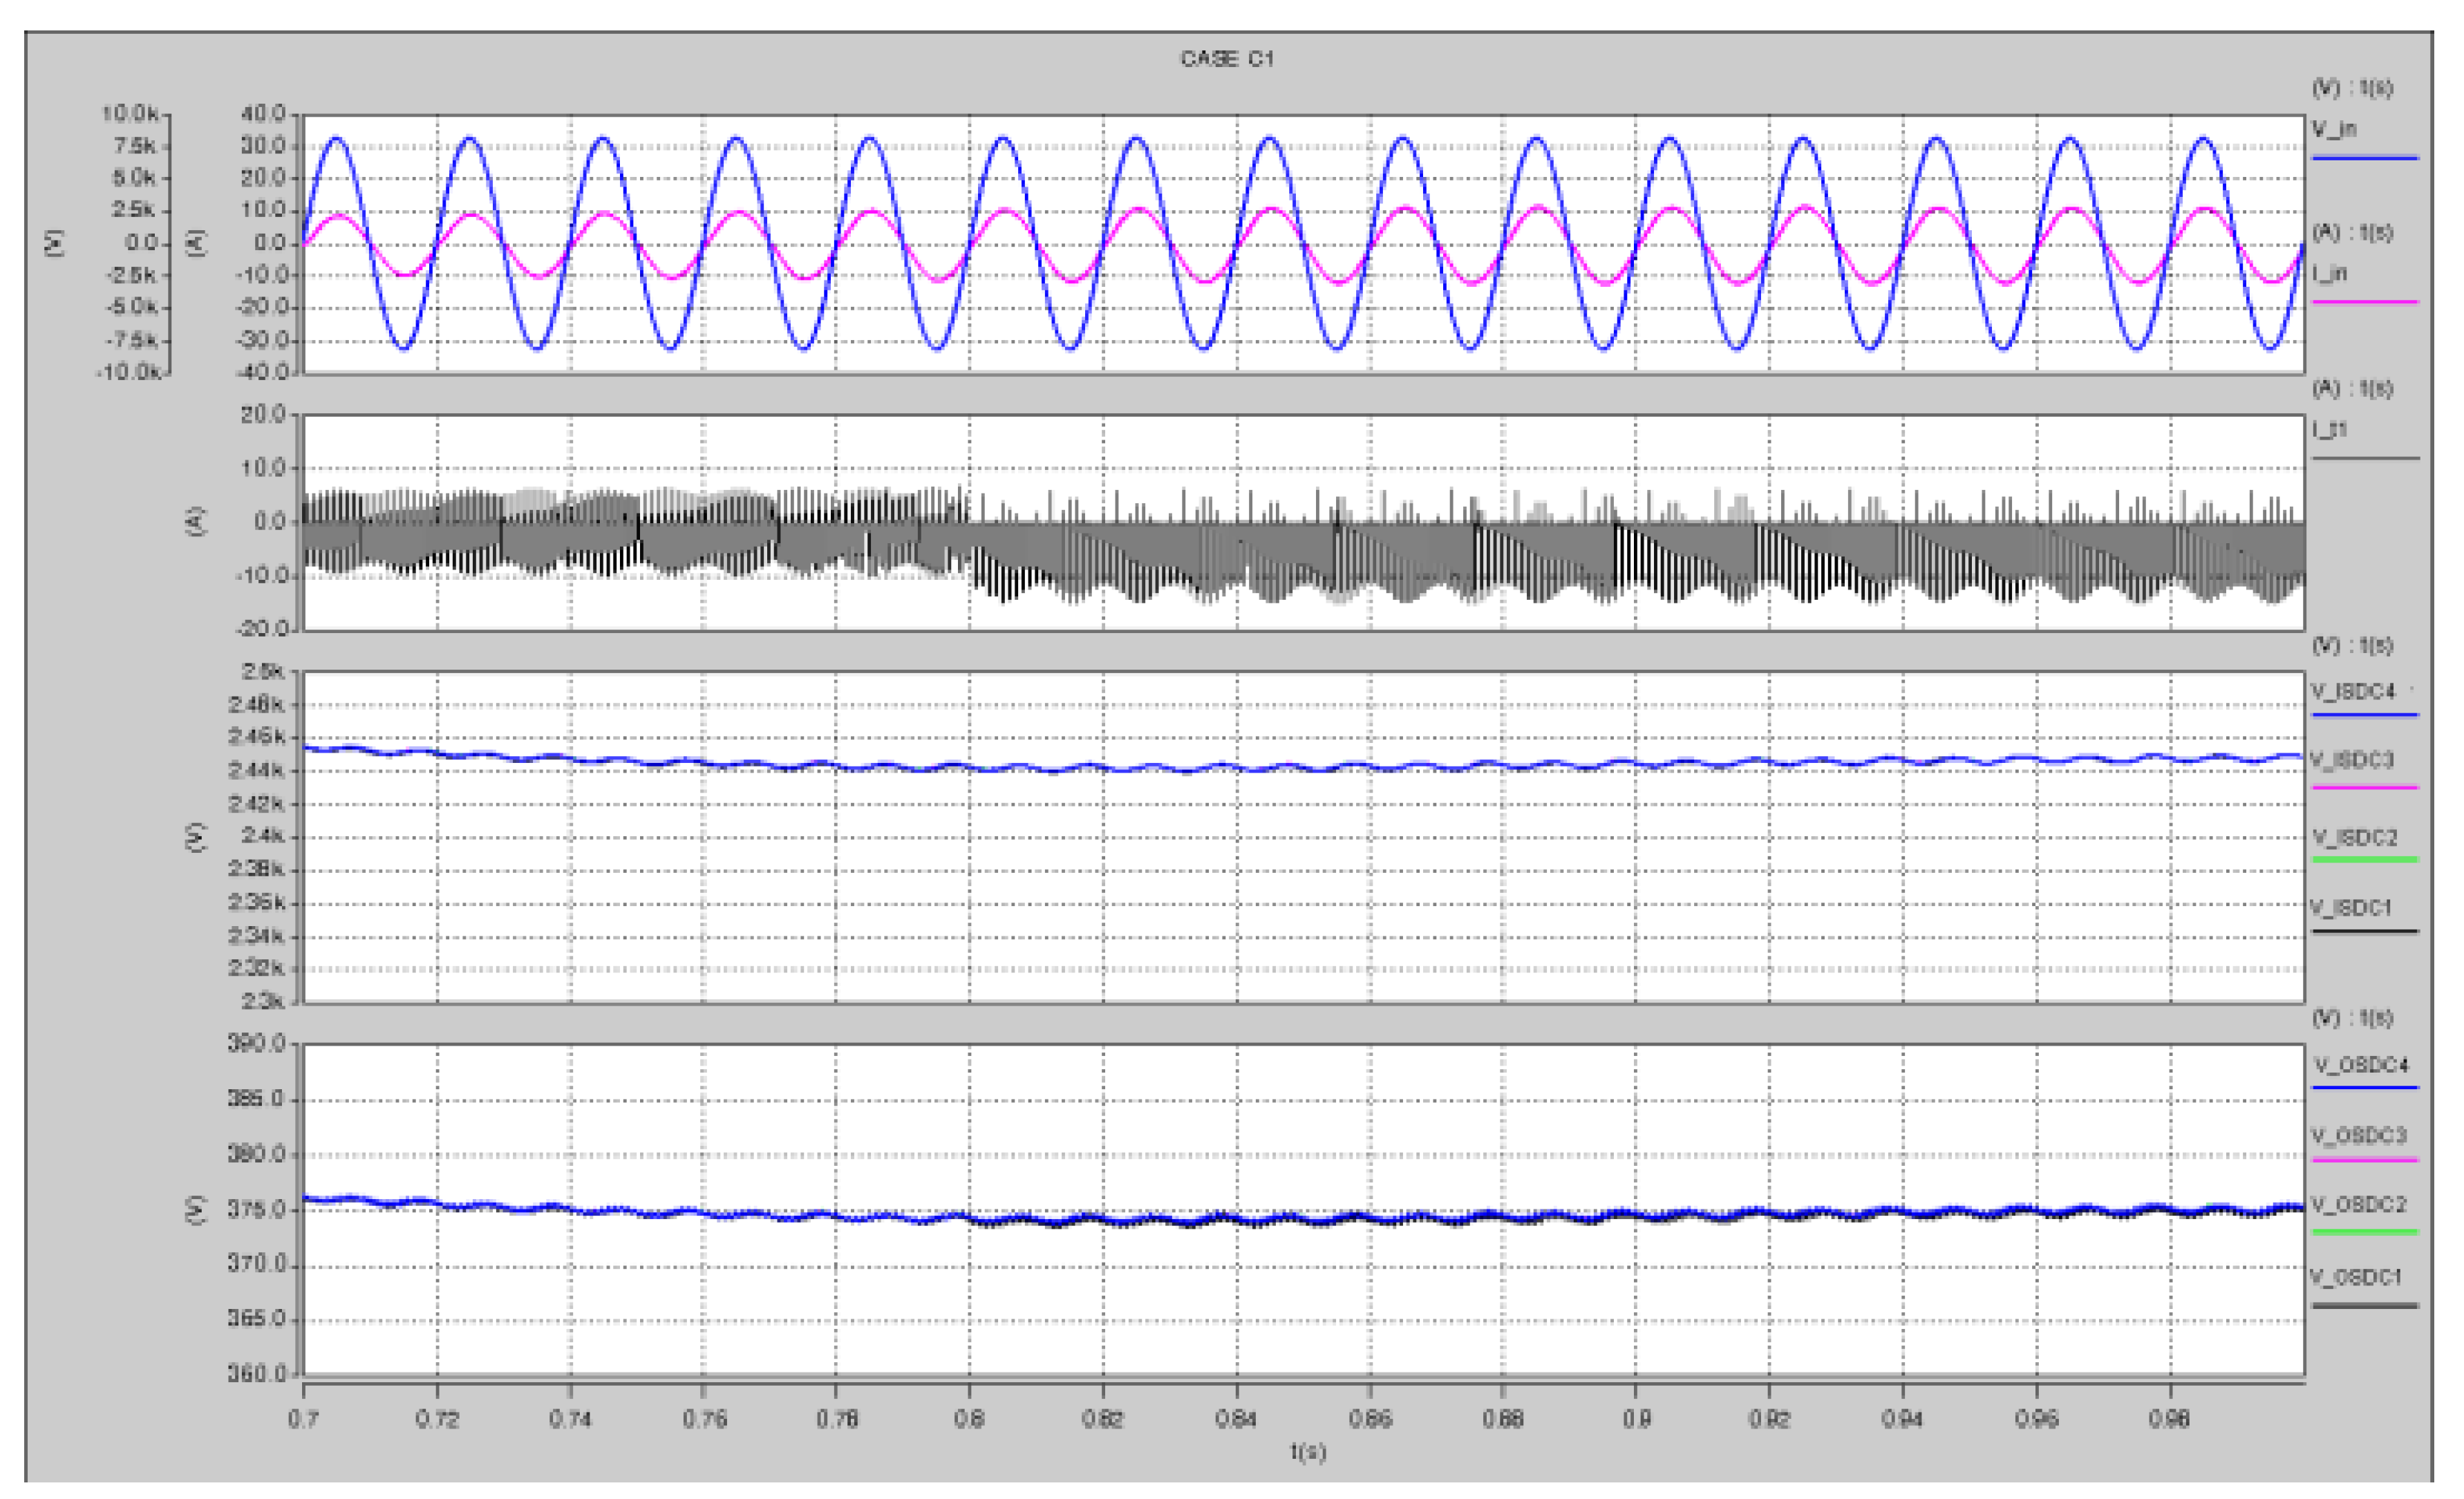
Task: Select the V_ISDC1 legend label
Action: tap(2351, 907)
